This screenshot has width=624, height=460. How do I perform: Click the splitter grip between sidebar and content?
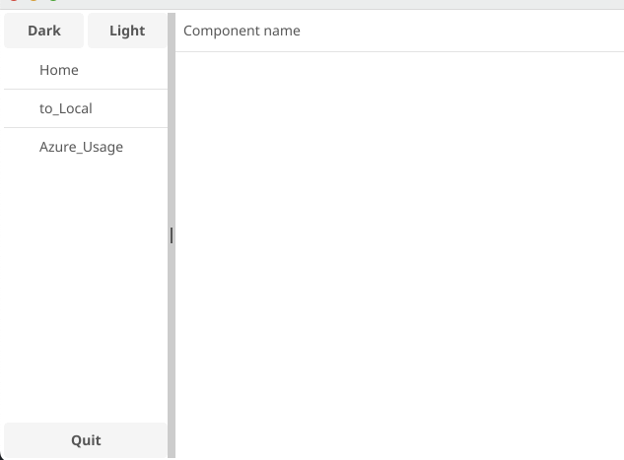click(x=172, y=235)
